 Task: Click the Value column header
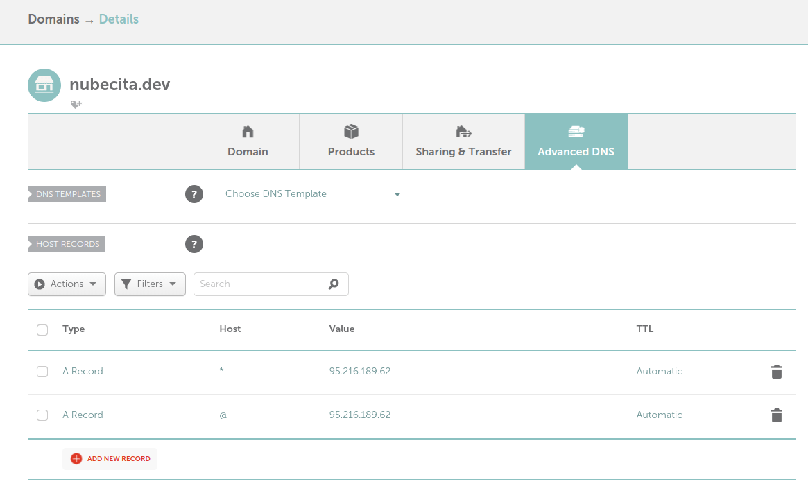342,329
